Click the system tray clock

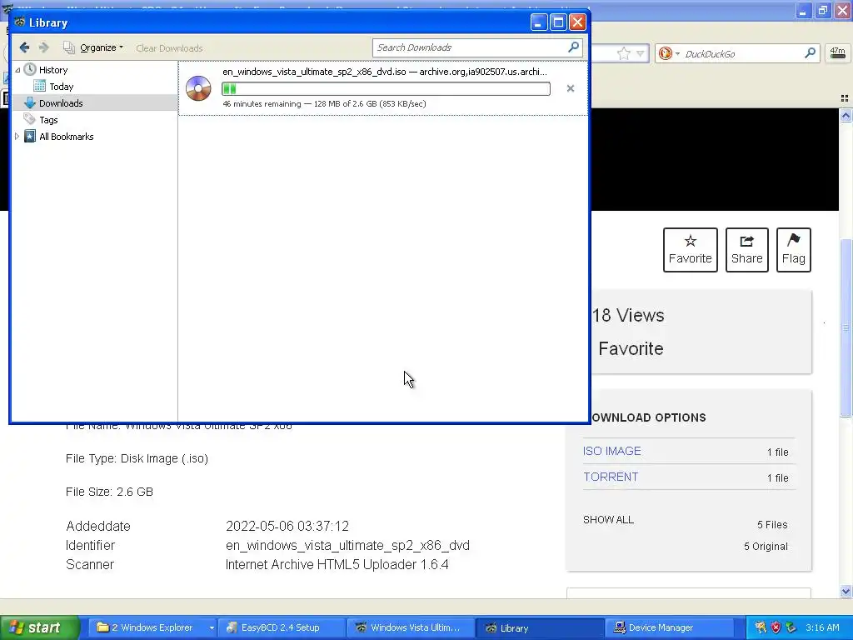click(x=822, y=627)
